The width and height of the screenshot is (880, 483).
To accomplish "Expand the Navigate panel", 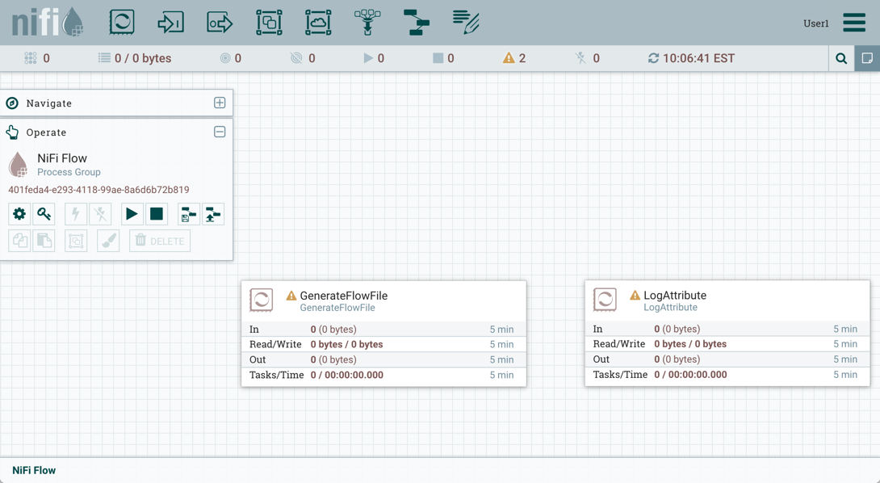I will click(220, 103).
